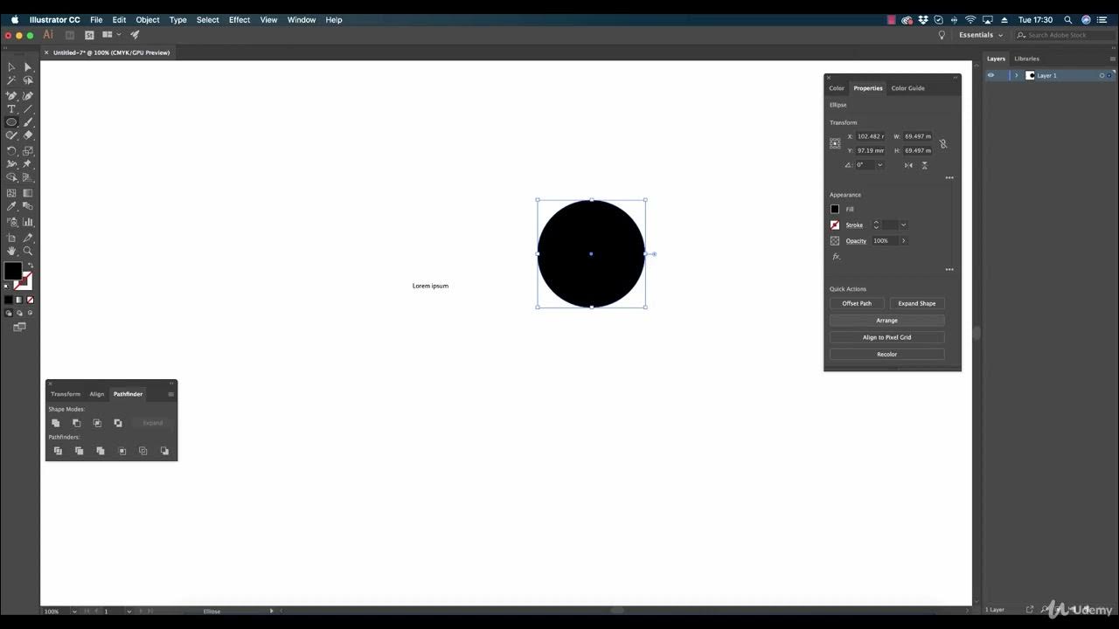Open the rotation angle dropdown
Screen dimensions: 1119x629
[879, 165]
